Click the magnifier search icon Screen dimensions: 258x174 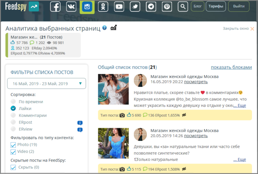[x=183, y=7]
